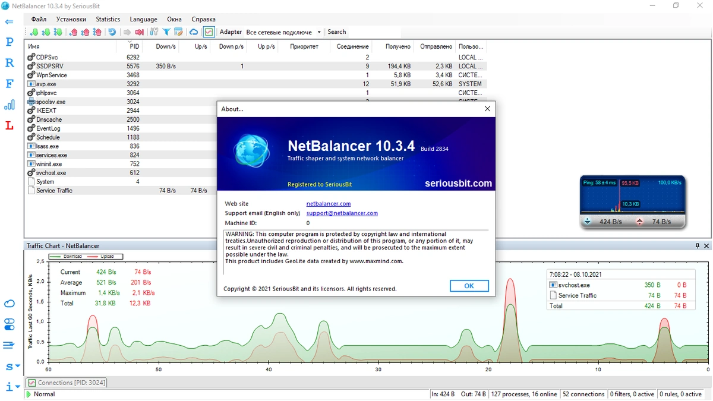
Task: Open the Окна menu
Action: point(175,20)
